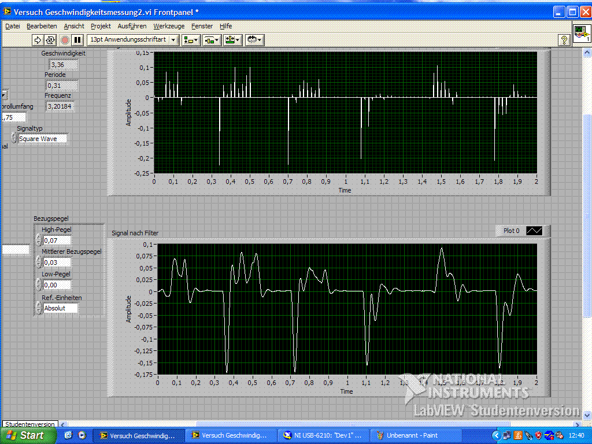Click the Periode indicator value 0,31
The image size is (592, 444).
(x=62, y=86)
